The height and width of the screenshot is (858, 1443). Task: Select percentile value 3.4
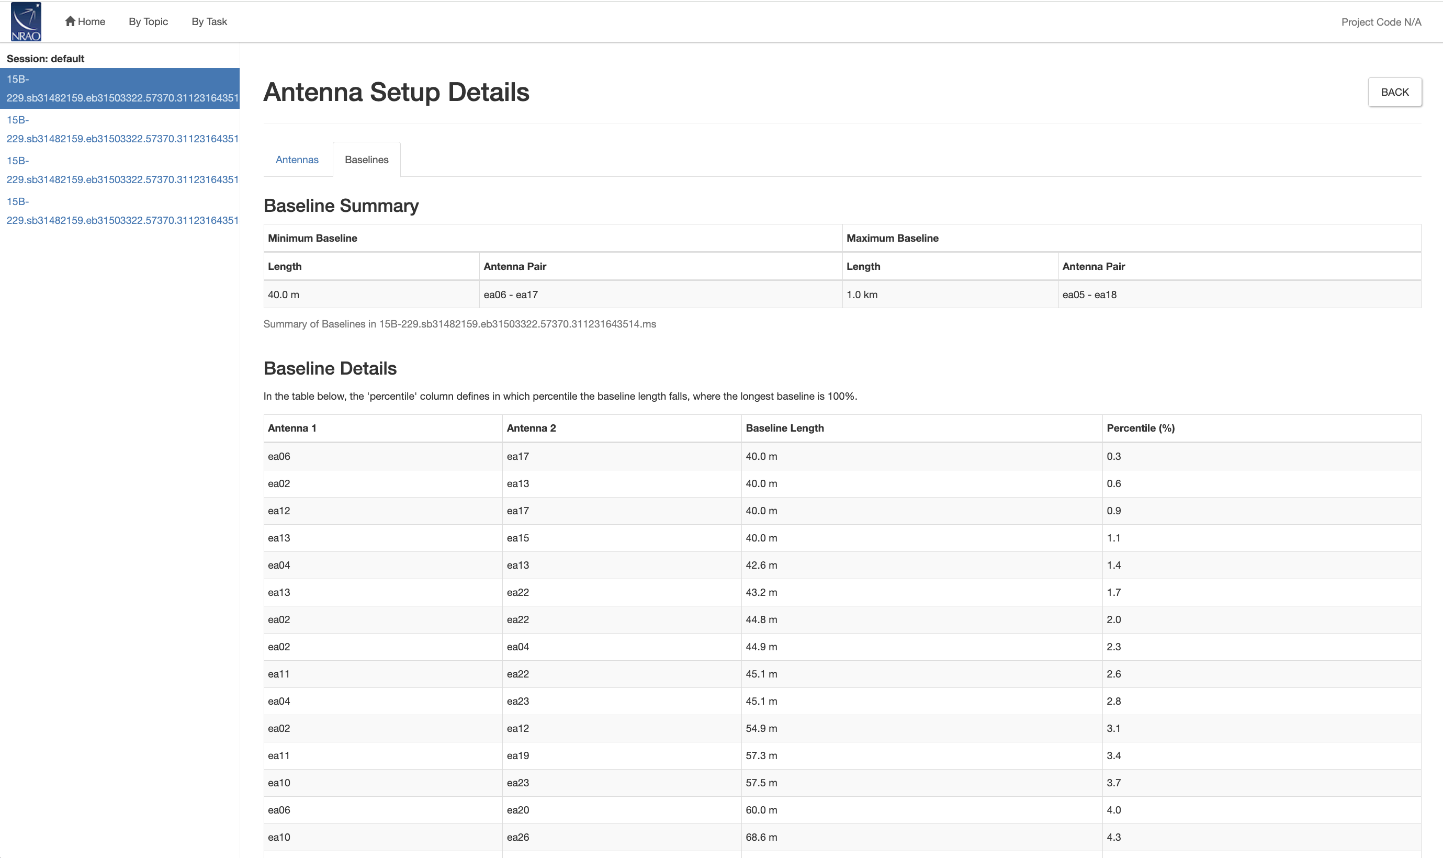pos(1261,755)
